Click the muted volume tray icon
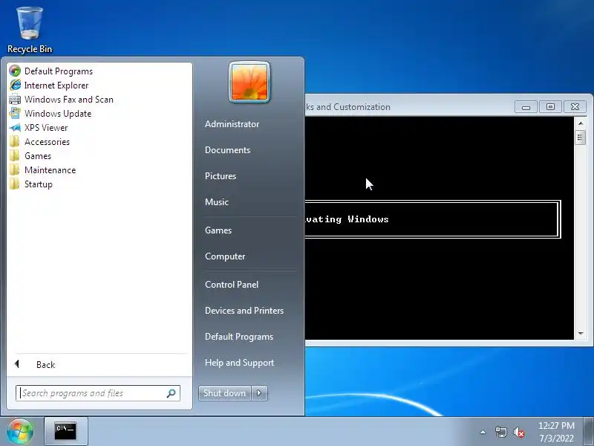 click(x=518, y=432)
